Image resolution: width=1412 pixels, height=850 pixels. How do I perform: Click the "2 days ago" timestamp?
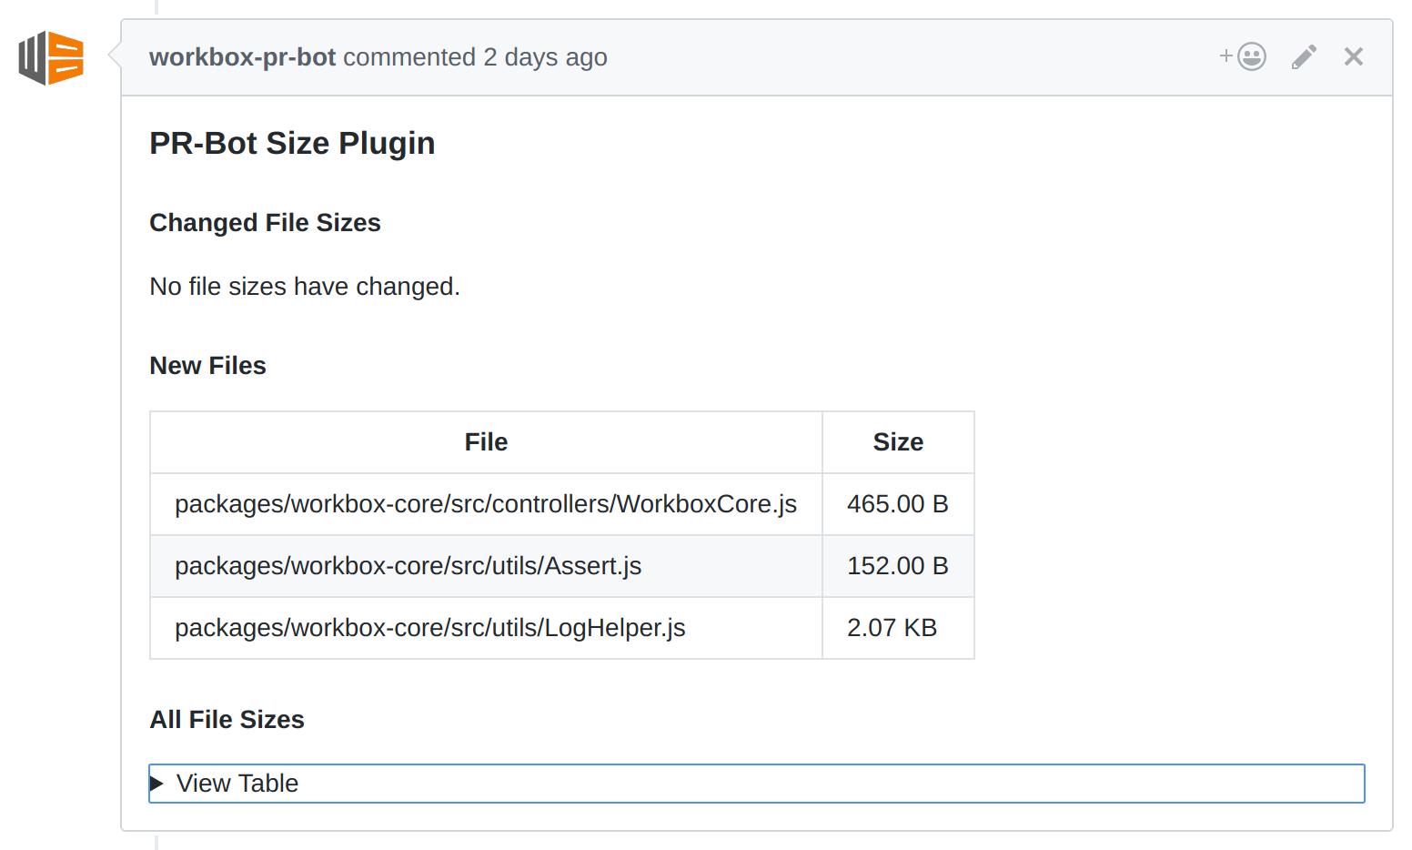pyautogui.click(x=545, y=57)
